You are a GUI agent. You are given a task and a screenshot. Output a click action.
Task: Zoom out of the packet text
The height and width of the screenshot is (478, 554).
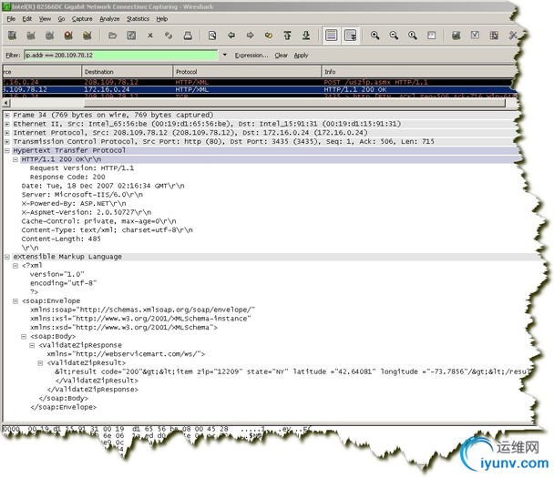tap(394, 36)
